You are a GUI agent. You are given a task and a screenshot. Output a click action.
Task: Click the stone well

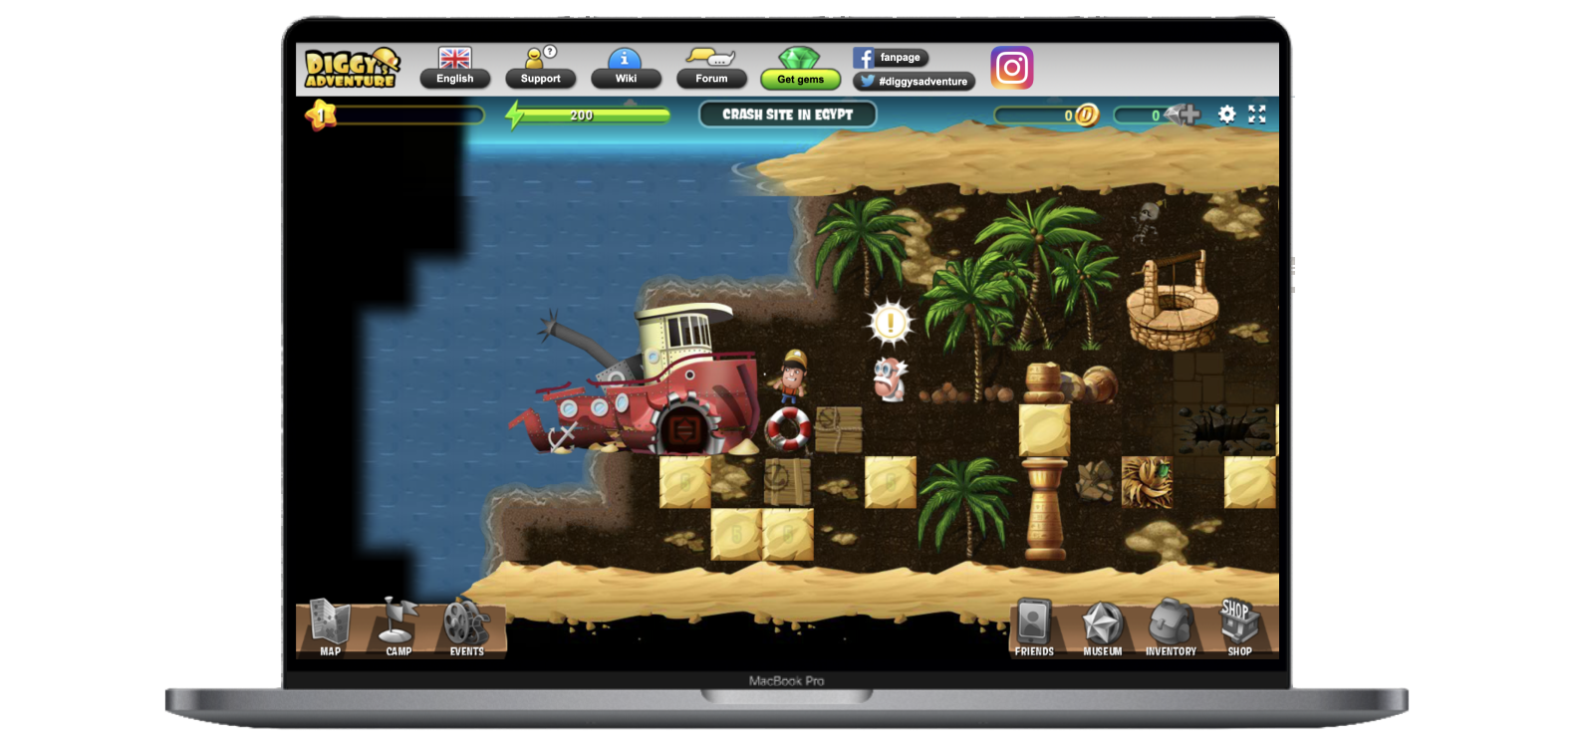coord(1173,300)
